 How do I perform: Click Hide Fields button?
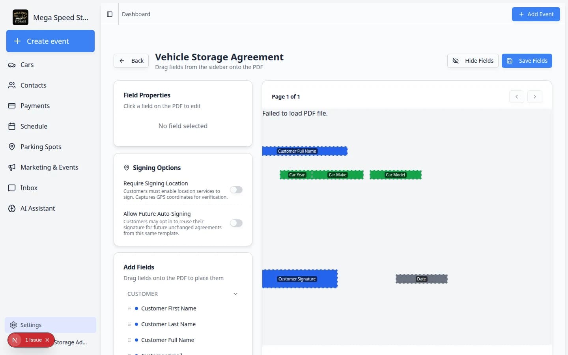point(473,61)
